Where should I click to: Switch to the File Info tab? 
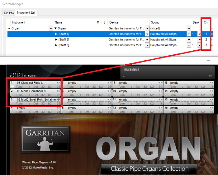coord(9,13)
